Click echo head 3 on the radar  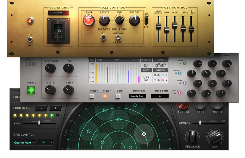[x=119, y=120]
